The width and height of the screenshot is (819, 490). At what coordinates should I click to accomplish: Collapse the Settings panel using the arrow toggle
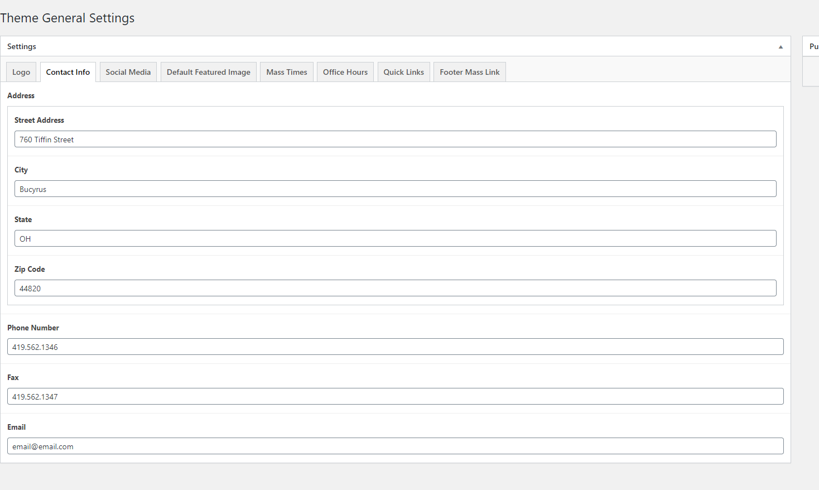[x=781, y=47]
